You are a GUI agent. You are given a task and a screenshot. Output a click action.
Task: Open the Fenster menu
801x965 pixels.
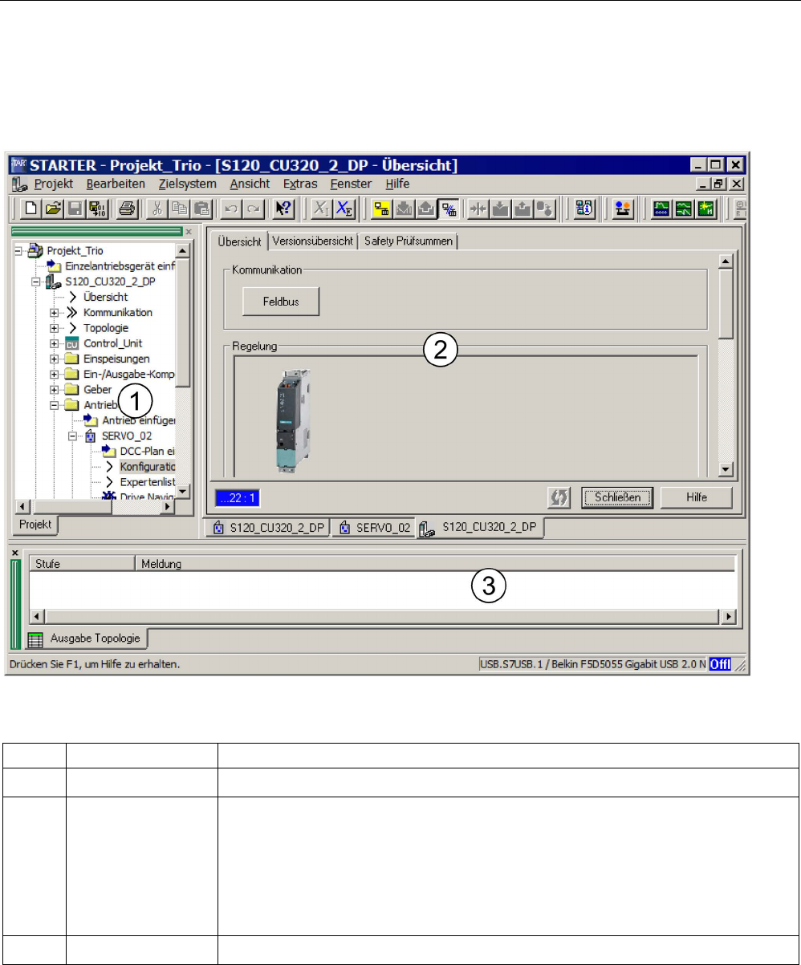coord(352,184)
